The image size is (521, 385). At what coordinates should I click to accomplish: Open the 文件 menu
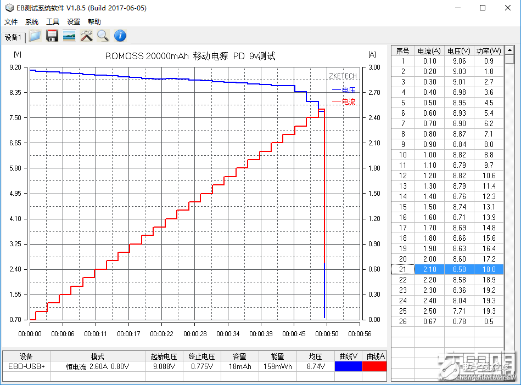11,21
